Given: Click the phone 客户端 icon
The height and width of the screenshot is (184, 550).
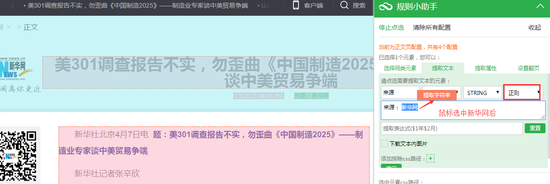Looking at the screenshot, I should 296,5.
